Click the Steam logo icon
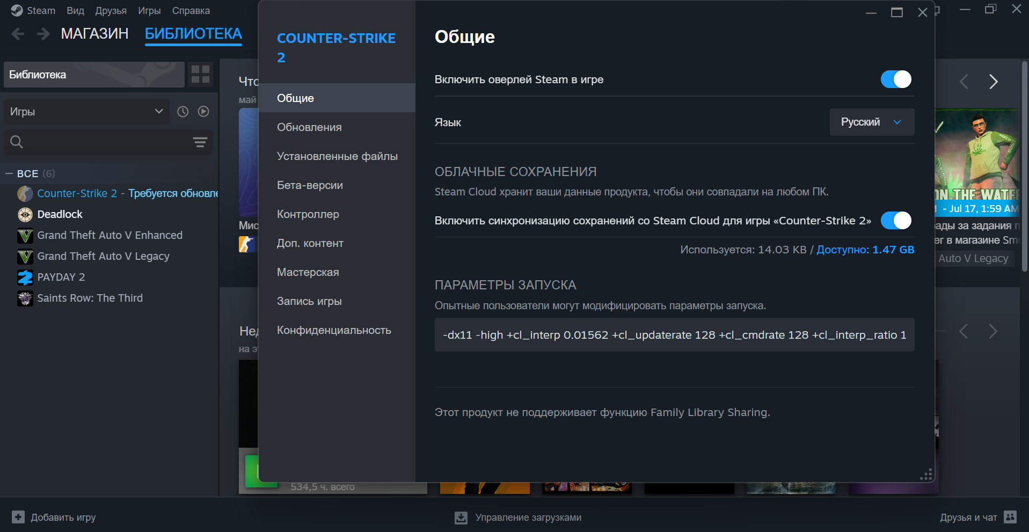 tap(16, 10)
